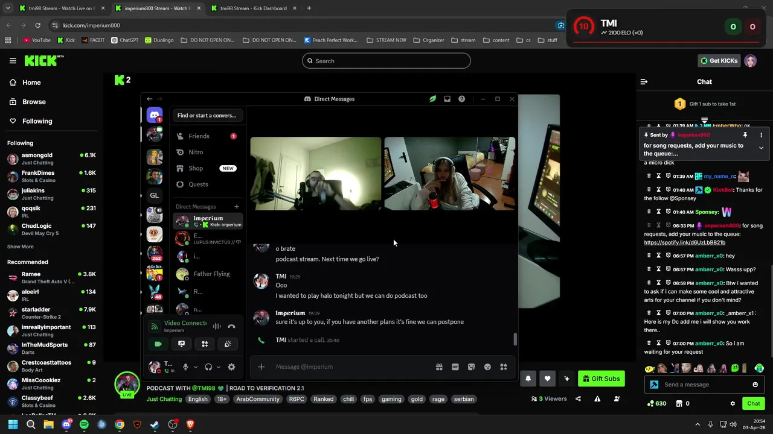773x434 pixels.
Task: Open the pinned message three-dot options
Action: 761,135
